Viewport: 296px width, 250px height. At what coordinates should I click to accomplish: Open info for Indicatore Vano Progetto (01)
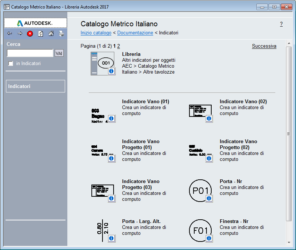111,158
